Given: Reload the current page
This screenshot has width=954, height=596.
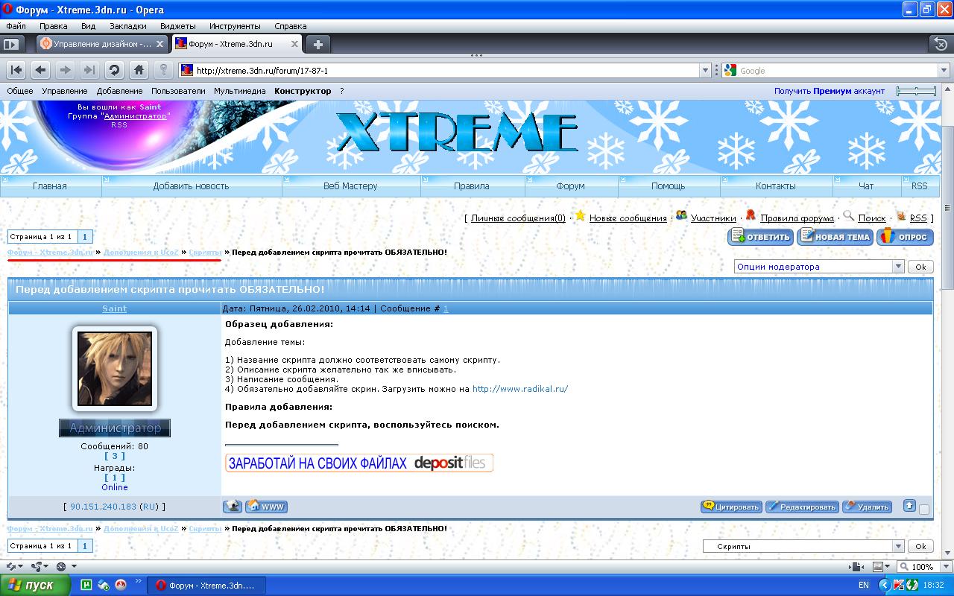Looking at the screenshot, I should (x=114, y=70).
